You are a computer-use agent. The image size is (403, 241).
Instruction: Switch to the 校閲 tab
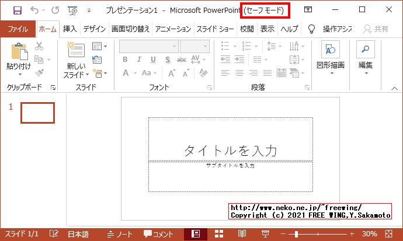click(x=246, y=29)
